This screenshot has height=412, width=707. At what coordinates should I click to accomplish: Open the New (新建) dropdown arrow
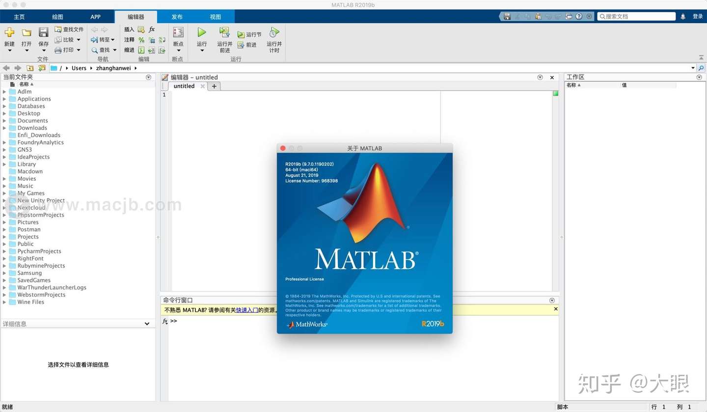click(x=9, y=50)
